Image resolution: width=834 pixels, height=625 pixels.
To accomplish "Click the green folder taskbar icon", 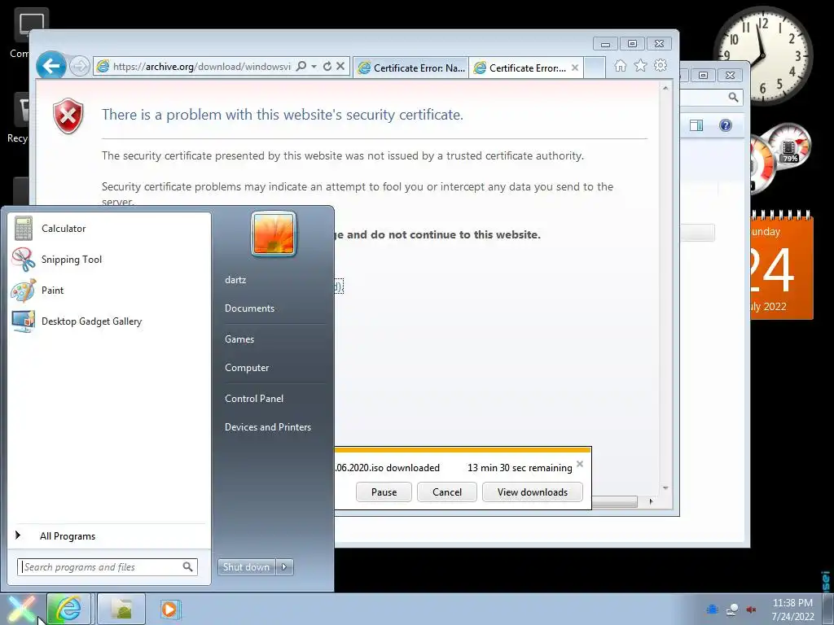I will 121,609.
